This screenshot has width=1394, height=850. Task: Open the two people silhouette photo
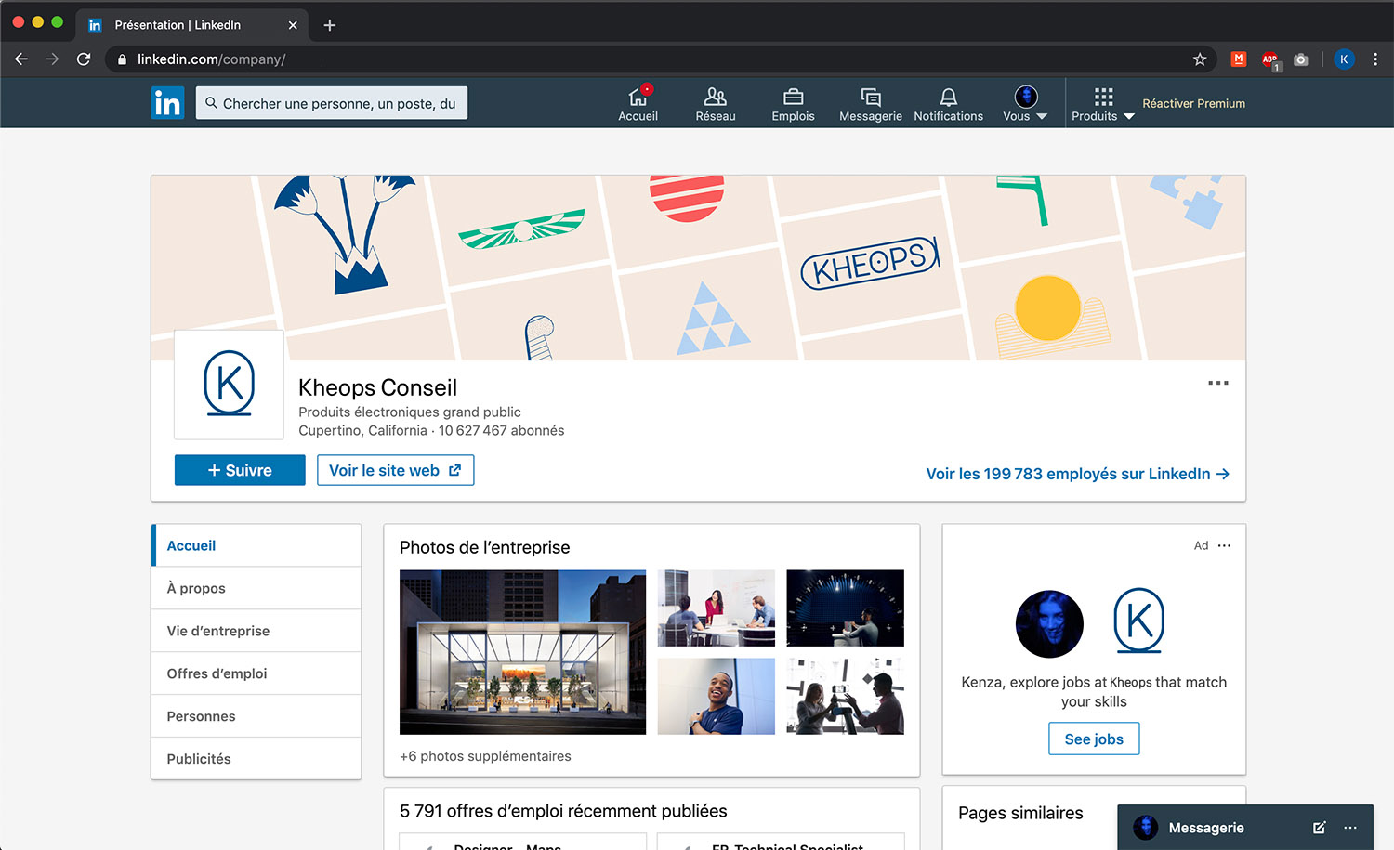point(845,696)
